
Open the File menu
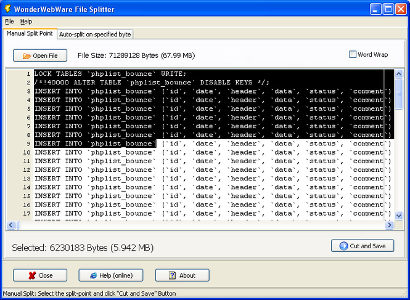pos(9,22)
